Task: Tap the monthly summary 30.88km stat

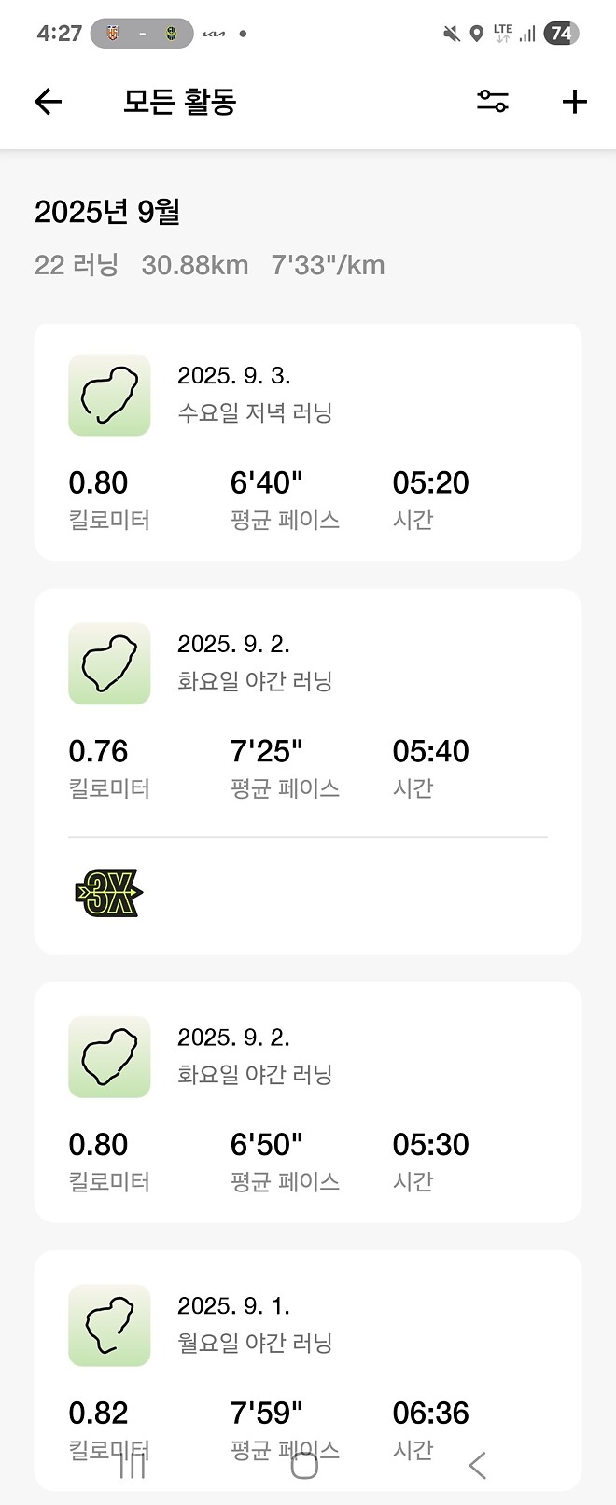Action: click(x=195, y=265)
